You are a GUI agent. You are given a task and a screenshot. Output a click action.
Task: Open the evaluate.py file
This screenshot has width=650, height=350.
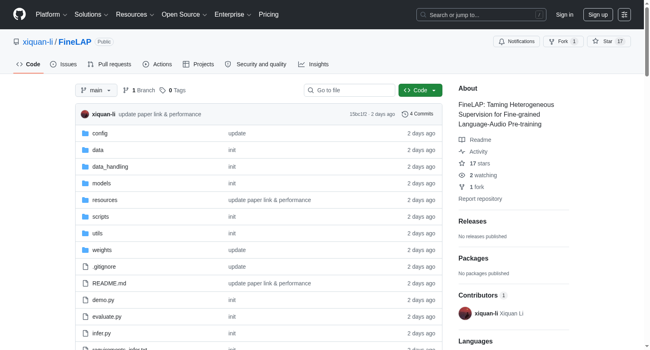click(x=107, y=317)
